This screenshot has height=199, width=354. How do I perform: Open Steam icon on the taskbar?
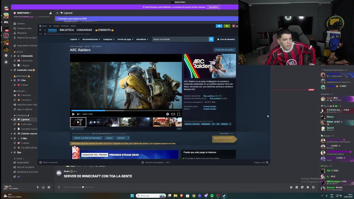tap(224, 196)
